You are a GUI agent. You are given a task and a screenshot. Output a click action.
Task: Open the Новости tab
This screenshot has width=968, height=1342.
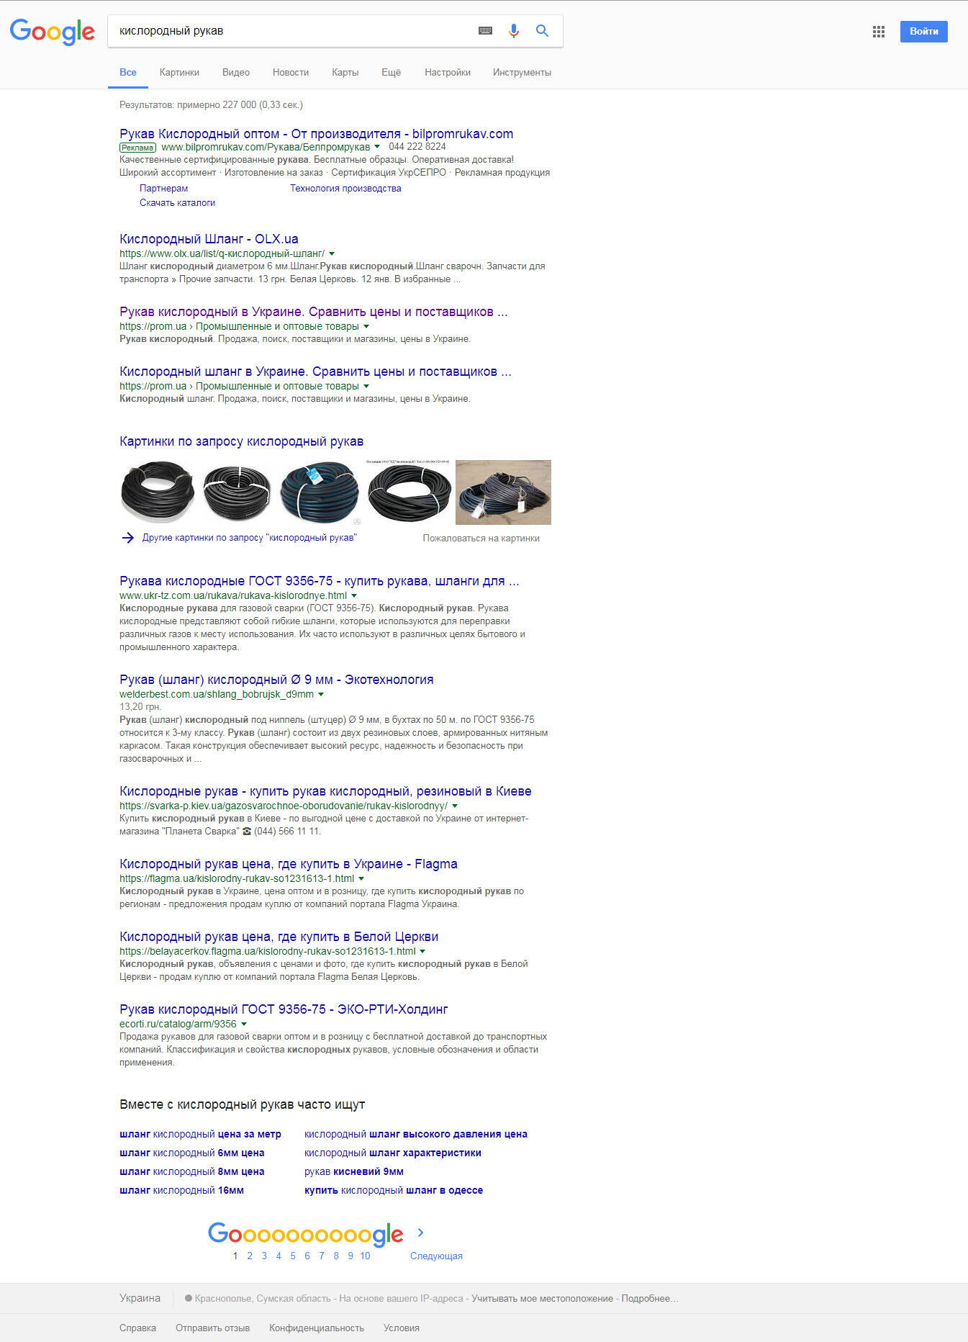(290, 72)
